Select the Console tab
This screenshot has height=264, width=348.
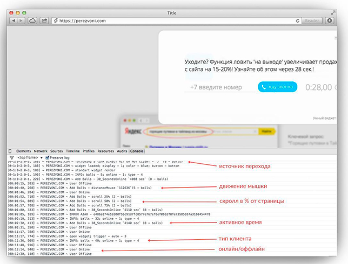137,151
